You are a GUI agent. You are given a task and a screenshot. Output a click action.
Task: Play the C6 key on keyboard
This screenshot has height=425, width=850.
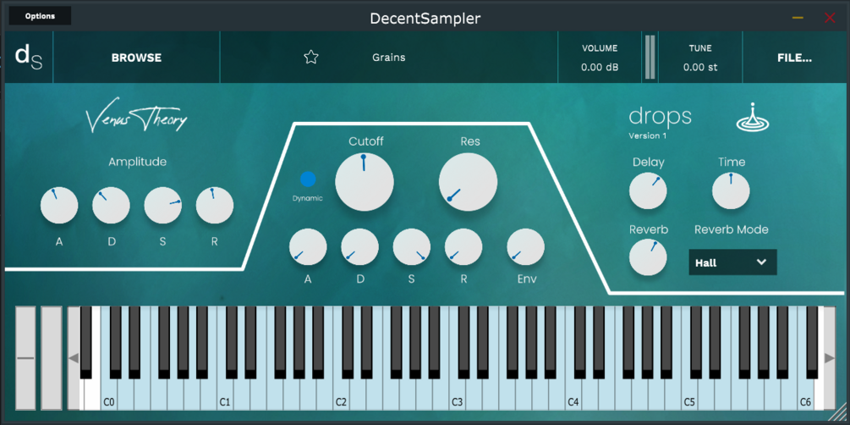tap(804, 395)
